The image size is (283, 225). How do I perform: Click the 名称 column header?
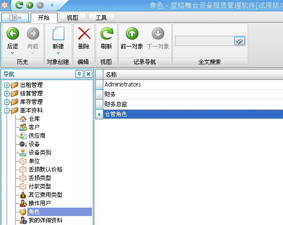click(x=193, y=74)
